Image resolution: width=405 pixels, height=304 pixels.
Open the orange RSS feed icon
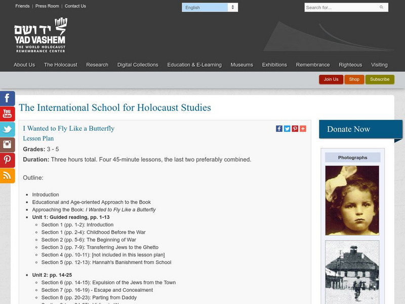click(x=7, y=175)
